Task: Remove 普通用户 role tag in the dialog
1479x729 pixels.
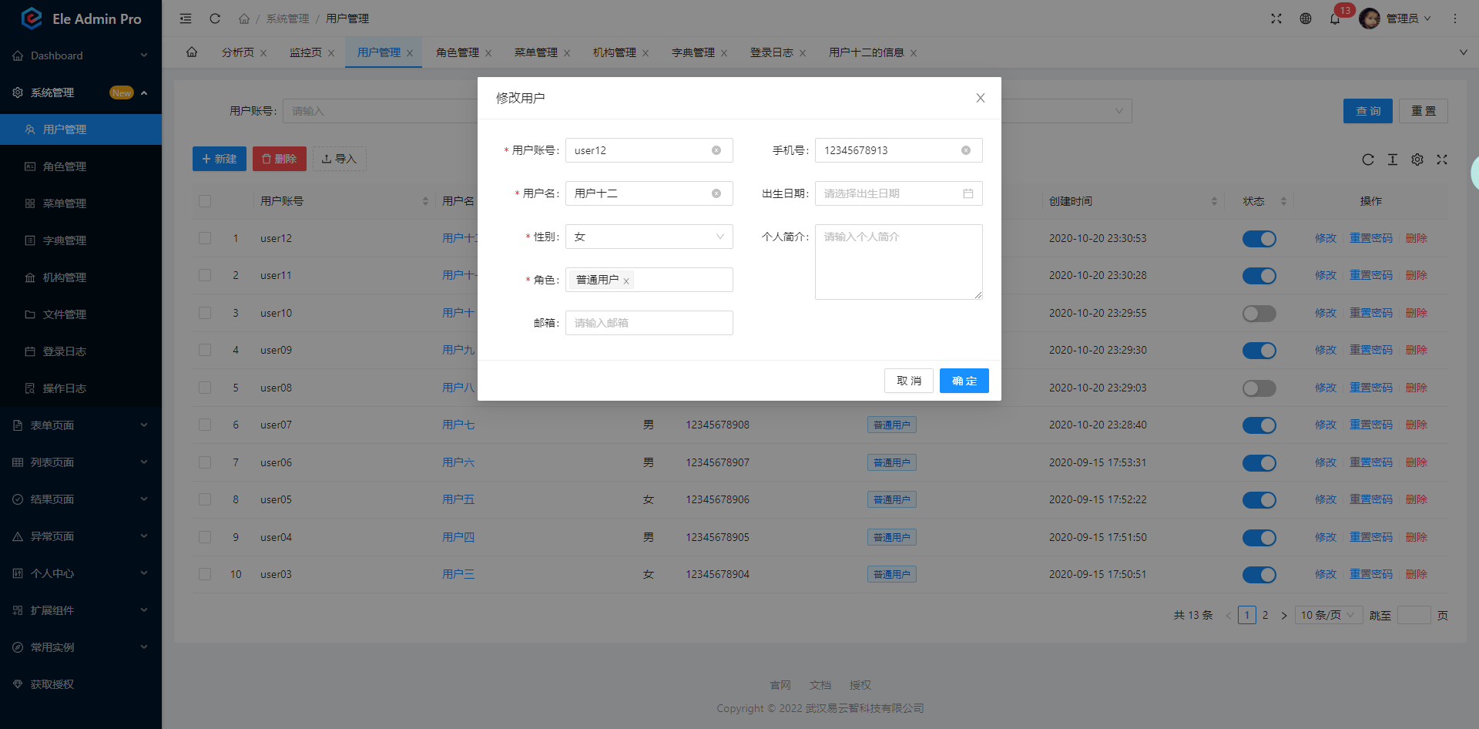Action: pyautogui.click(x=628, y=280)
